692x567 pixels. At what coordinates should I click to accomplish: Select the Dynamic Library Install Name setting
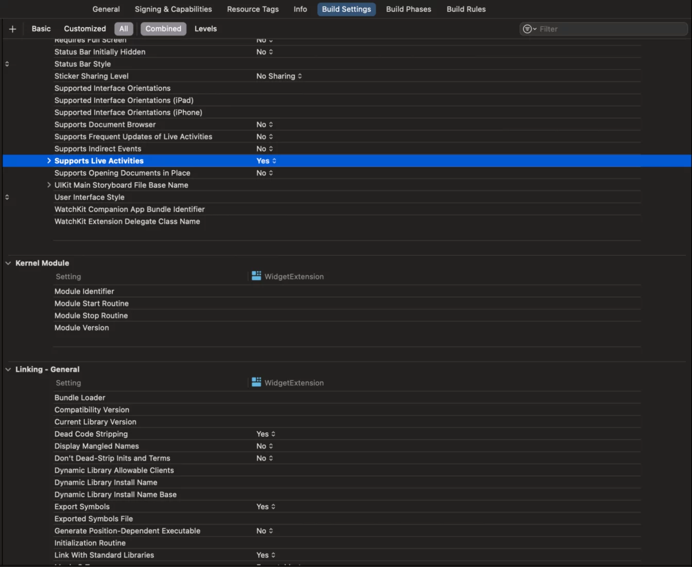[x=106, y=482]
